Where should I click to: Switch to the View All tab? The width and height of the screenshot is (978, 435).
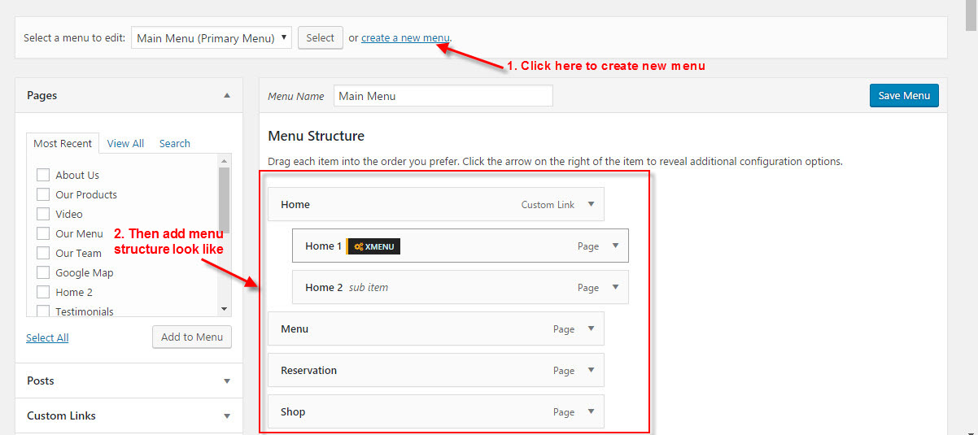125,143
